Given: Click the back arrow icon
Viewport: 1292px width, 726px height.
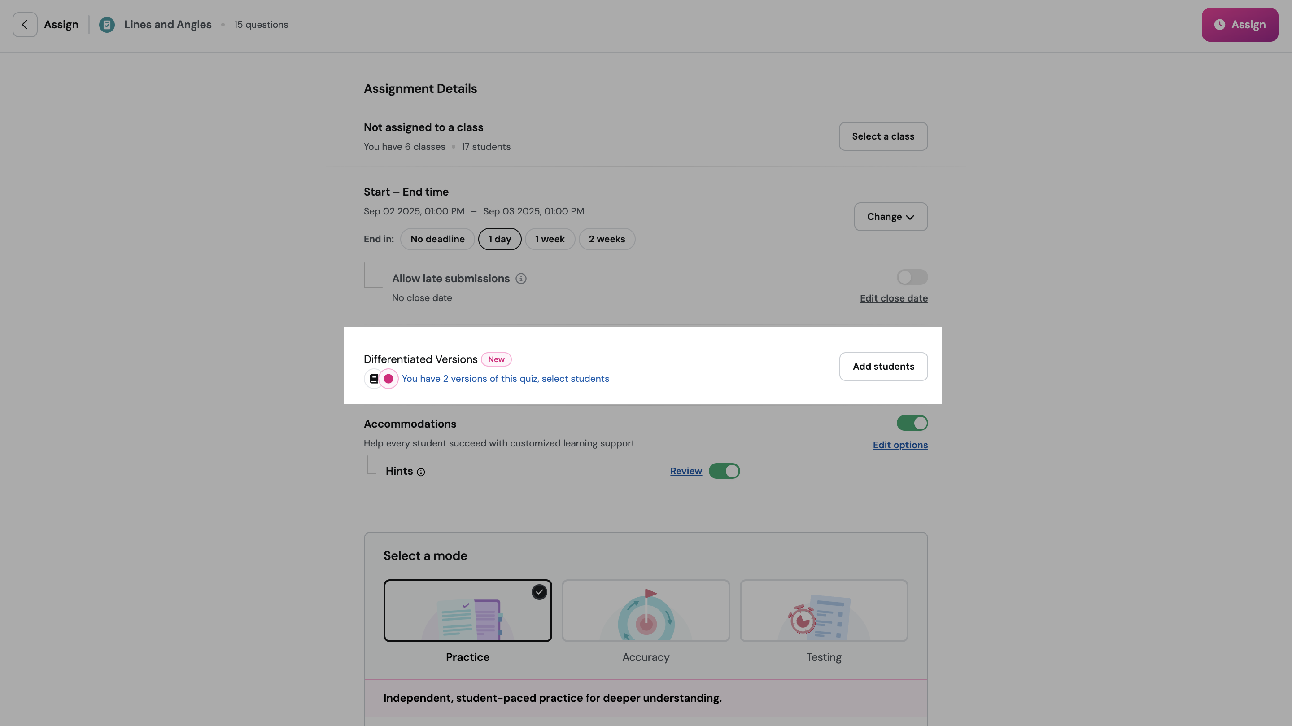Looking at the screenshot, I should click(x=25, y=25).
